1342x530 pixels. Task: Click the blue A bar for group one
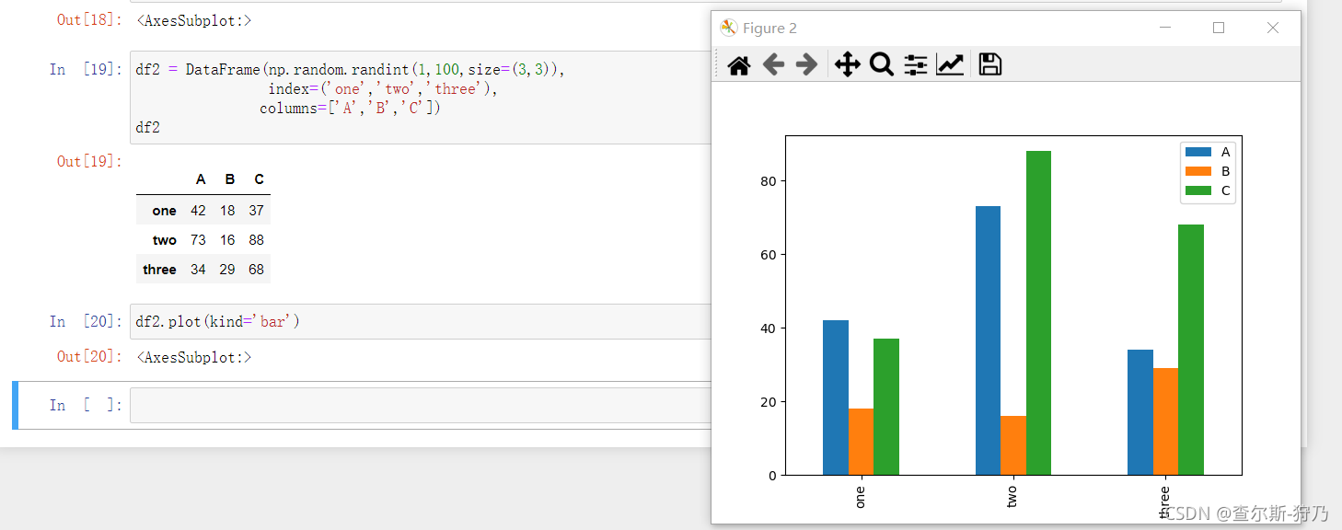836,397
